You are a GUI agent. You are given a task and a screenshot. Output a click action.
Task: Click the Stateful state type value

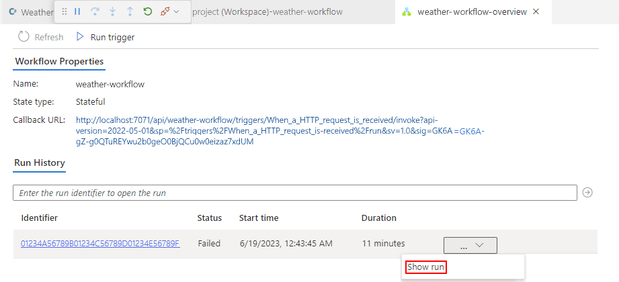[x=91, y=102]
